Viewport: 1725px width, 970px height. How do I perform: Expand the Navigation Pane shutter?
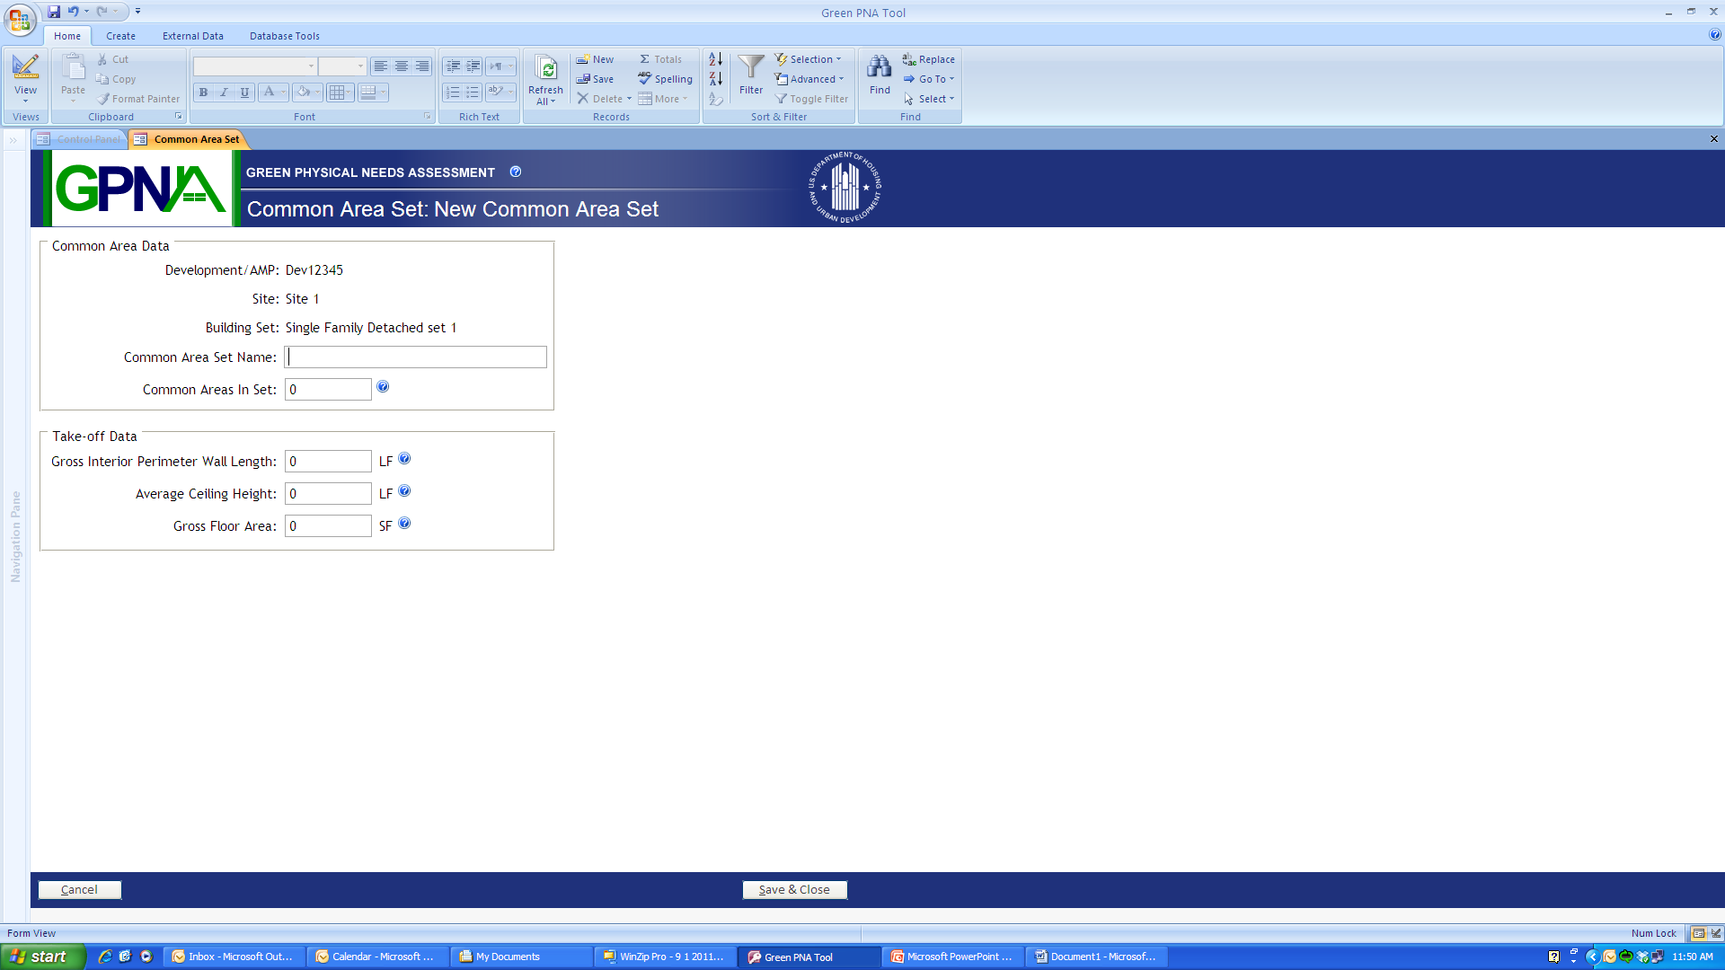click(13, 140)
